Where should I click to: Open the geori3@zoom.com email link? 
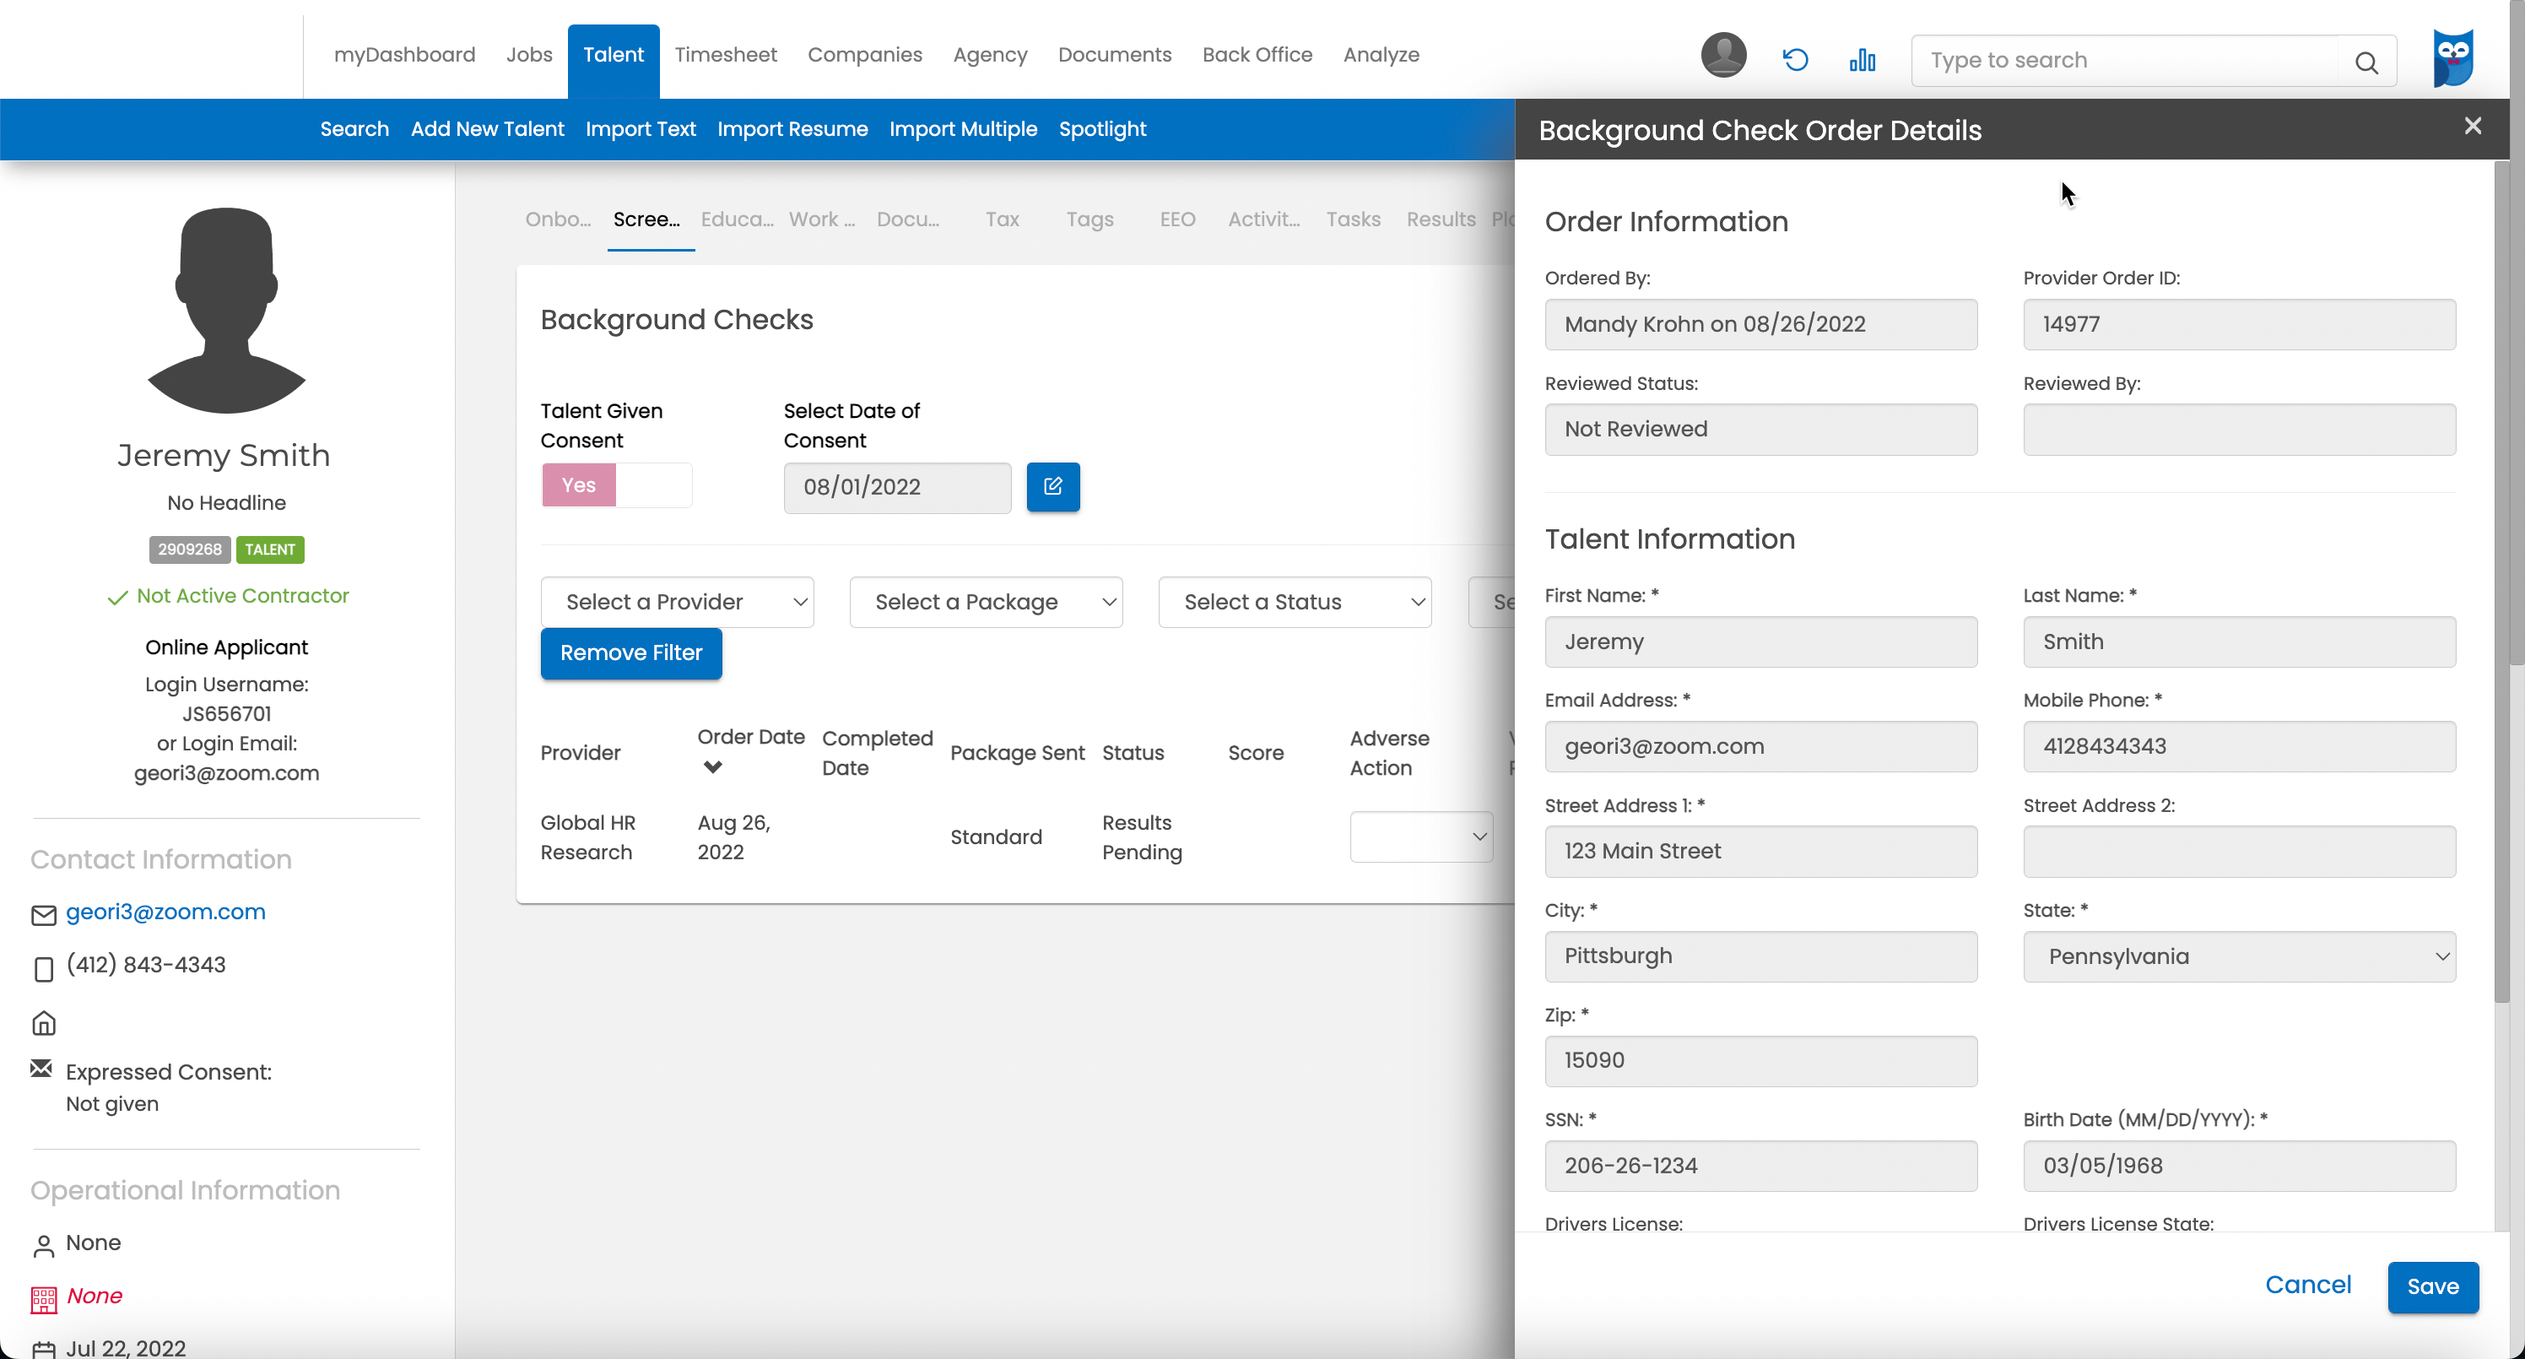tap(165, 912)
